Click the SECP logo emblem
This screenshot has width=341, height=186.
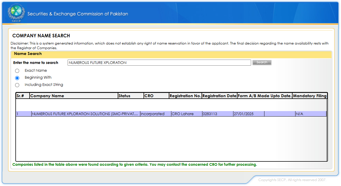pyautogui.click(x=16, y=13)
